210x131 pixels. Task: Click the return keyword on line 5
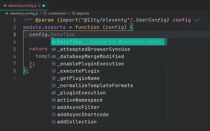38,49
